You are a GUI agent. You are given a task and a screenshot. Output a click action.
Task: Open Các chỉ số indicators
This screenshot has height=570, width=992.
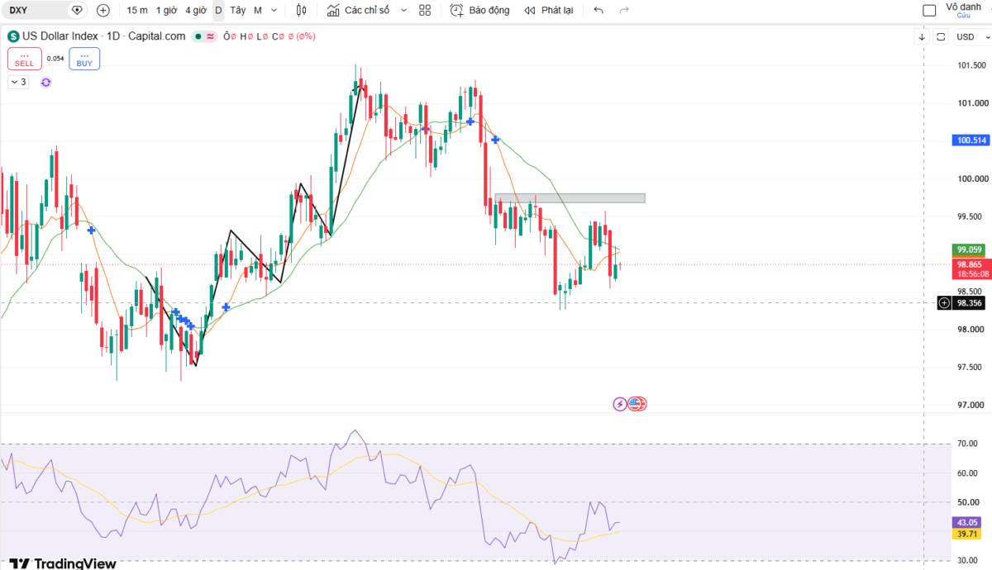(358, 10)
